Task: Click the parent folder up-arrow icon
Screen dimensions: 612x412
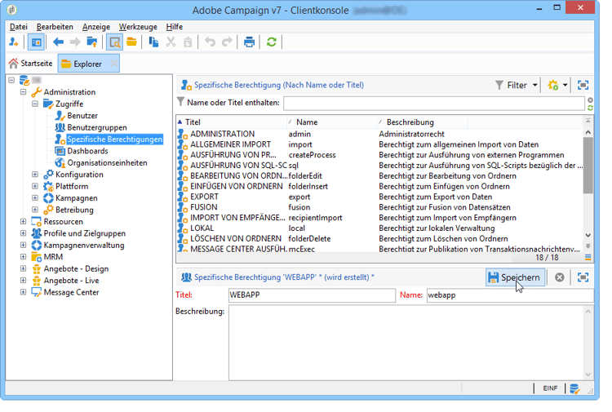Action: point(92,42)
